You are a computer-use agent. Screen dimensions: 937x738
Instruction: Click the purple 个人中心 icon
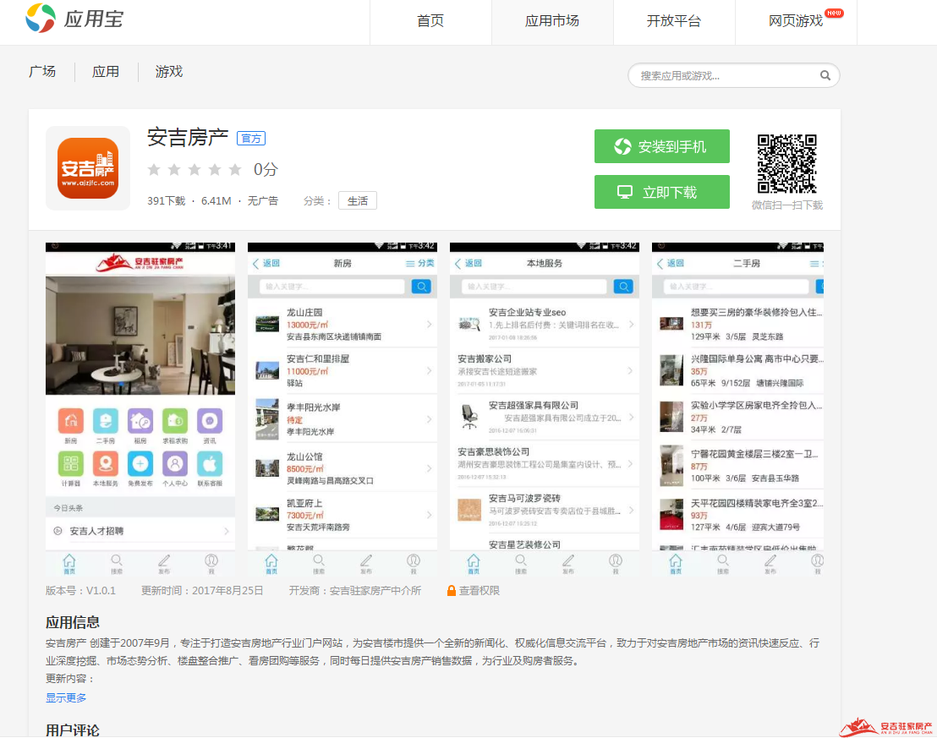(x=175, y=464)
